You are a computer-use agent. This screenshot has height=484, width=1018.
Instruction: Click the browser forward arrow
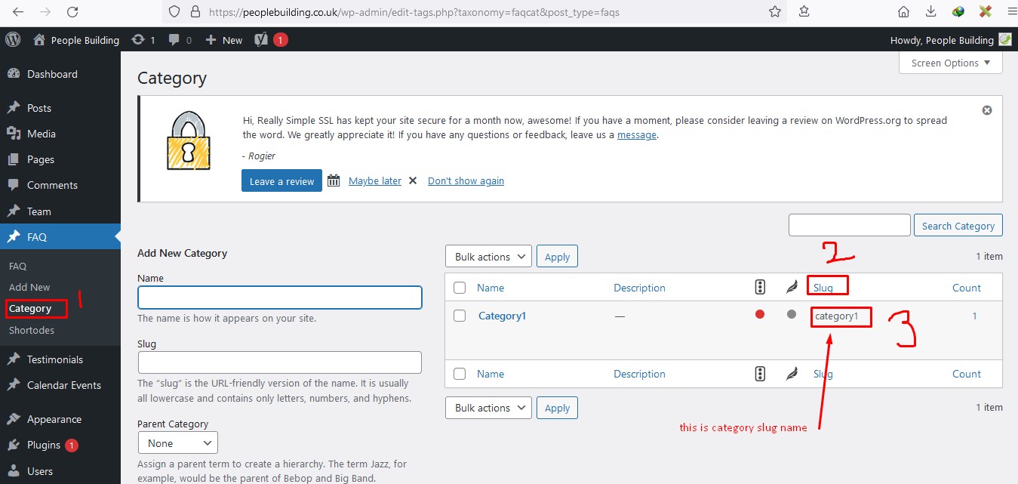45,11
